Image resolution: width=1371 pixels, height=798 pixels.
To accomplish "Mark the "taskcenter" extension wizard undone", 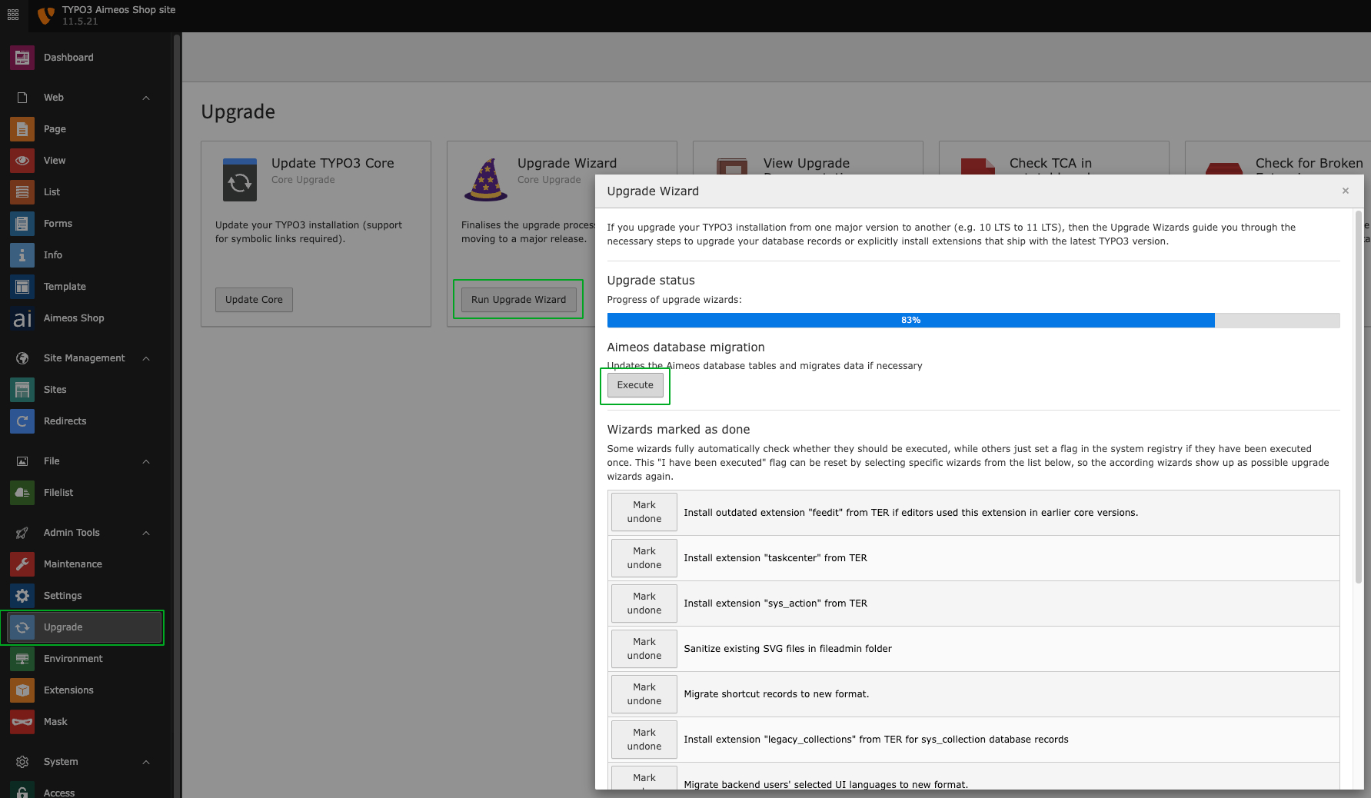I will tap(644, 558).
